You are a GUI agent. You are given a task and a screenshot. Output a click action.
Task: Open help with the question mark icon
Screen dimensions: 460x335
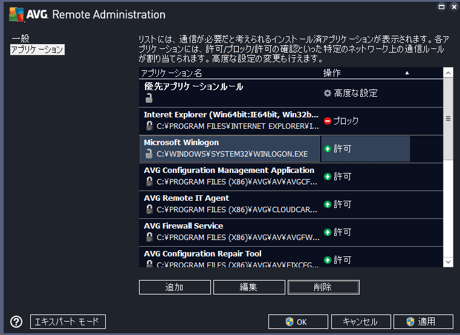(16, 322)
